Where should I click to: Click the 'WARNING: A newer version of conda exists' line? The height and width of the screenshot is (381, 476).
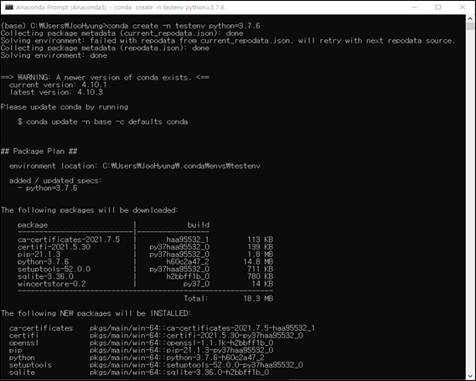105,77
